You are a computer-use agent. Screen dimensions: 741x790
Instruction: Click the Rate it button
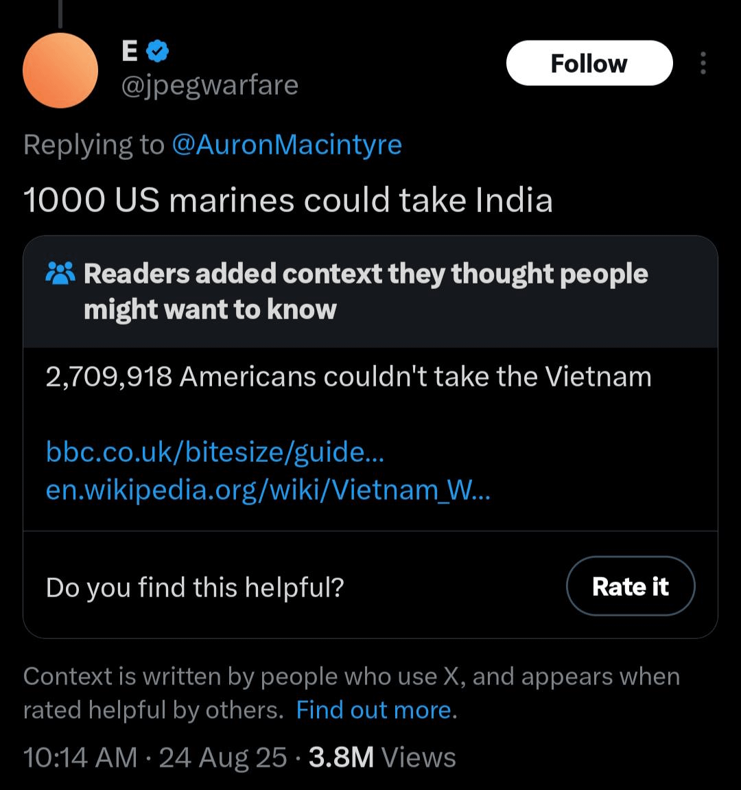631,586
